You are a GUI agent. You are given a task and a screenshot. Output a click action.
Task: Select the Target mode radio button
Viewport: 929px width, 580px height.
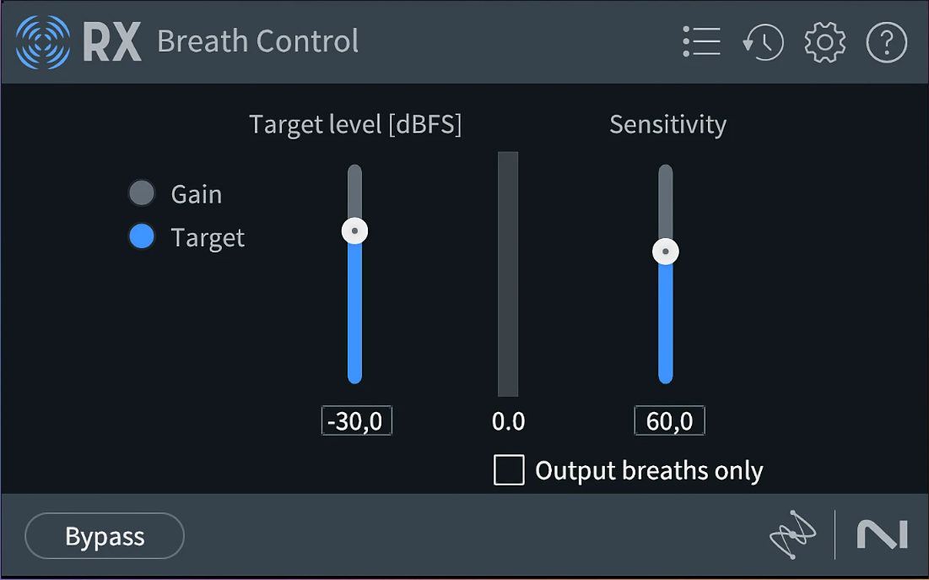[x=142, y=237]
